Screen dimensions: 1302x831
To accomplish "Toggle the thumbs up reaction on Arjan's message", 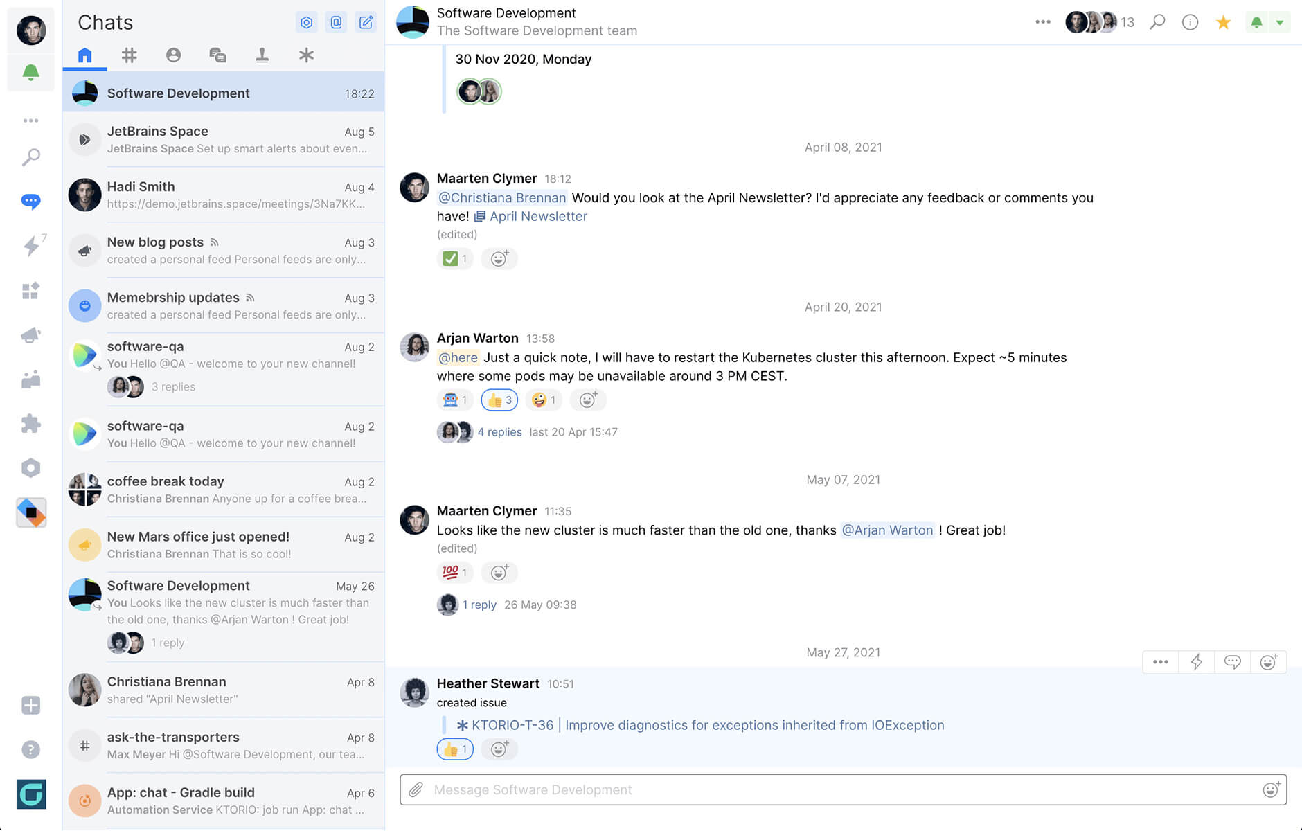I will point(499,400).
